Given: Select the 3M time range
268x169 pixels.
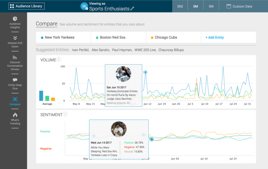Looking at the screenshot, I should pyautogui.click(x=195, y=6).
